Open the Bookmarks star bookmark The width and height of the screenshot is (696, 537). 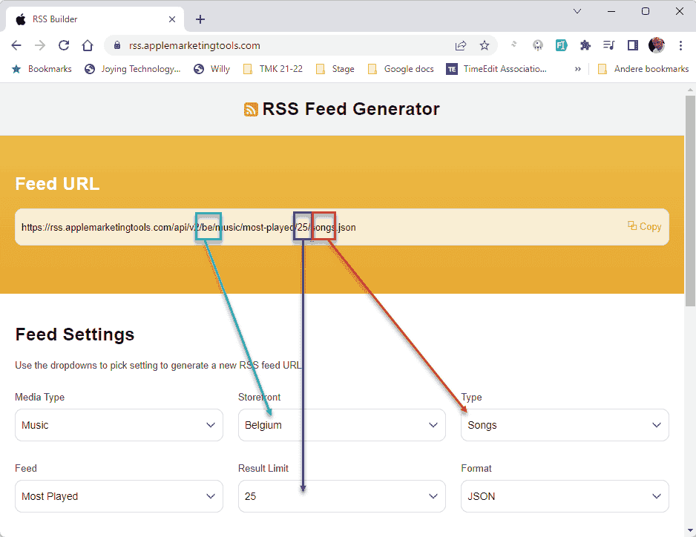click(42, 69)
